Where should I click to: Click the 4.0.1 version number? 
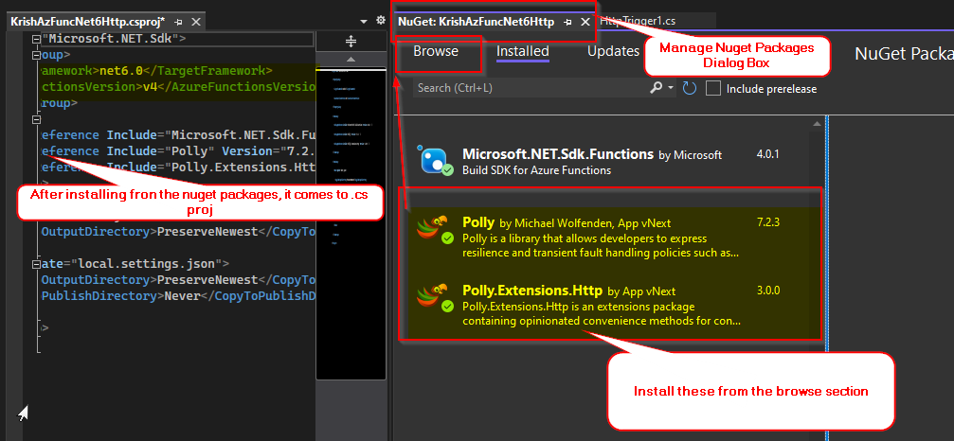click(767, 154)
